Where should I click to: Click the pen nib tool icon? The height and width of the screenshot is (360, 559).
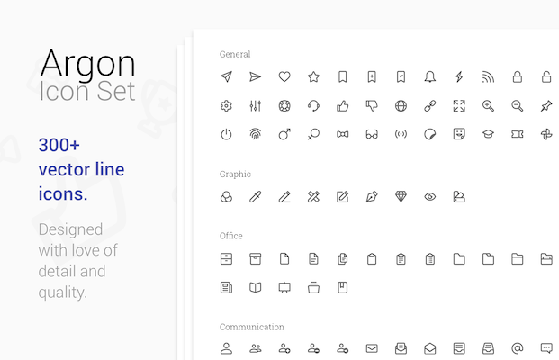(372, 196)
